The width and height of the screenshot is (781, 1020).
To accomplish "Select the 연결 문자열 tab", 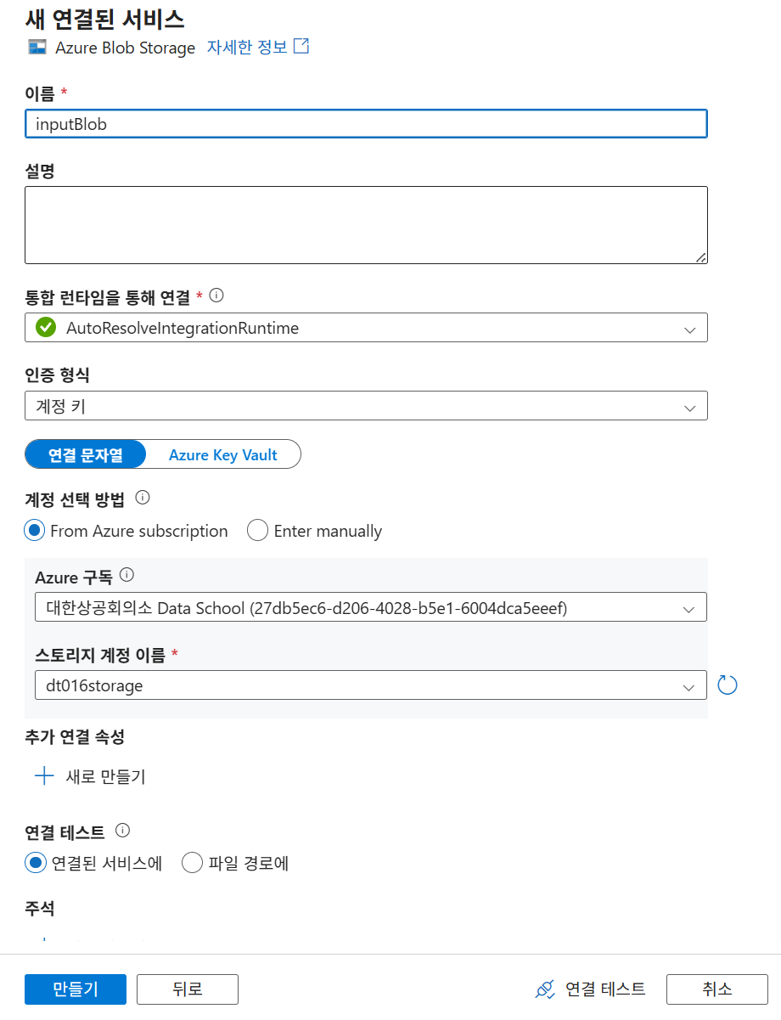I will click(85, 454).
